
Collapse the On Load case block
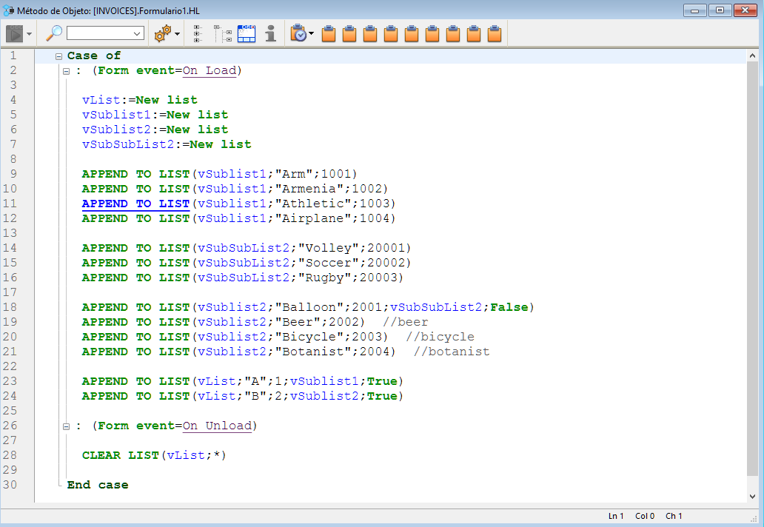(x=66, y=72)
